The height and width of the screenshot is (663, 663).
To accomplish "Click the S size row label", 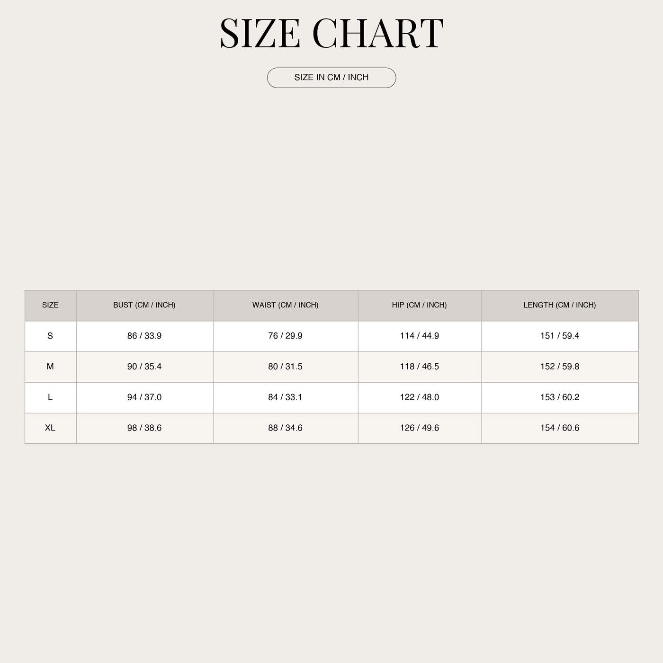I will (50, 336).
